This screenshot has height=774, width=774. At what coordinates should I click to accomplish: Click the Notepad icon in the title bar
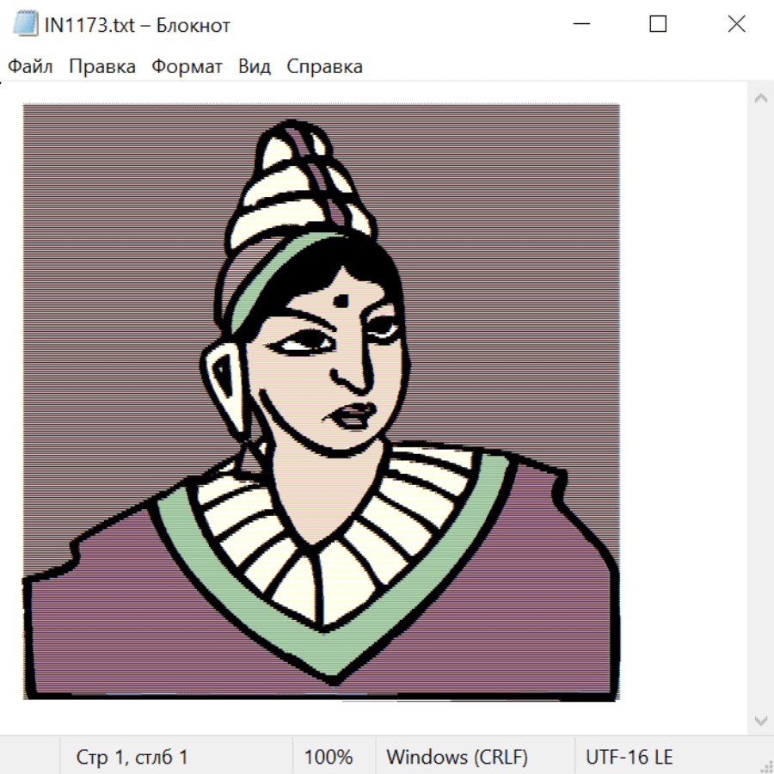coord(26,25)
